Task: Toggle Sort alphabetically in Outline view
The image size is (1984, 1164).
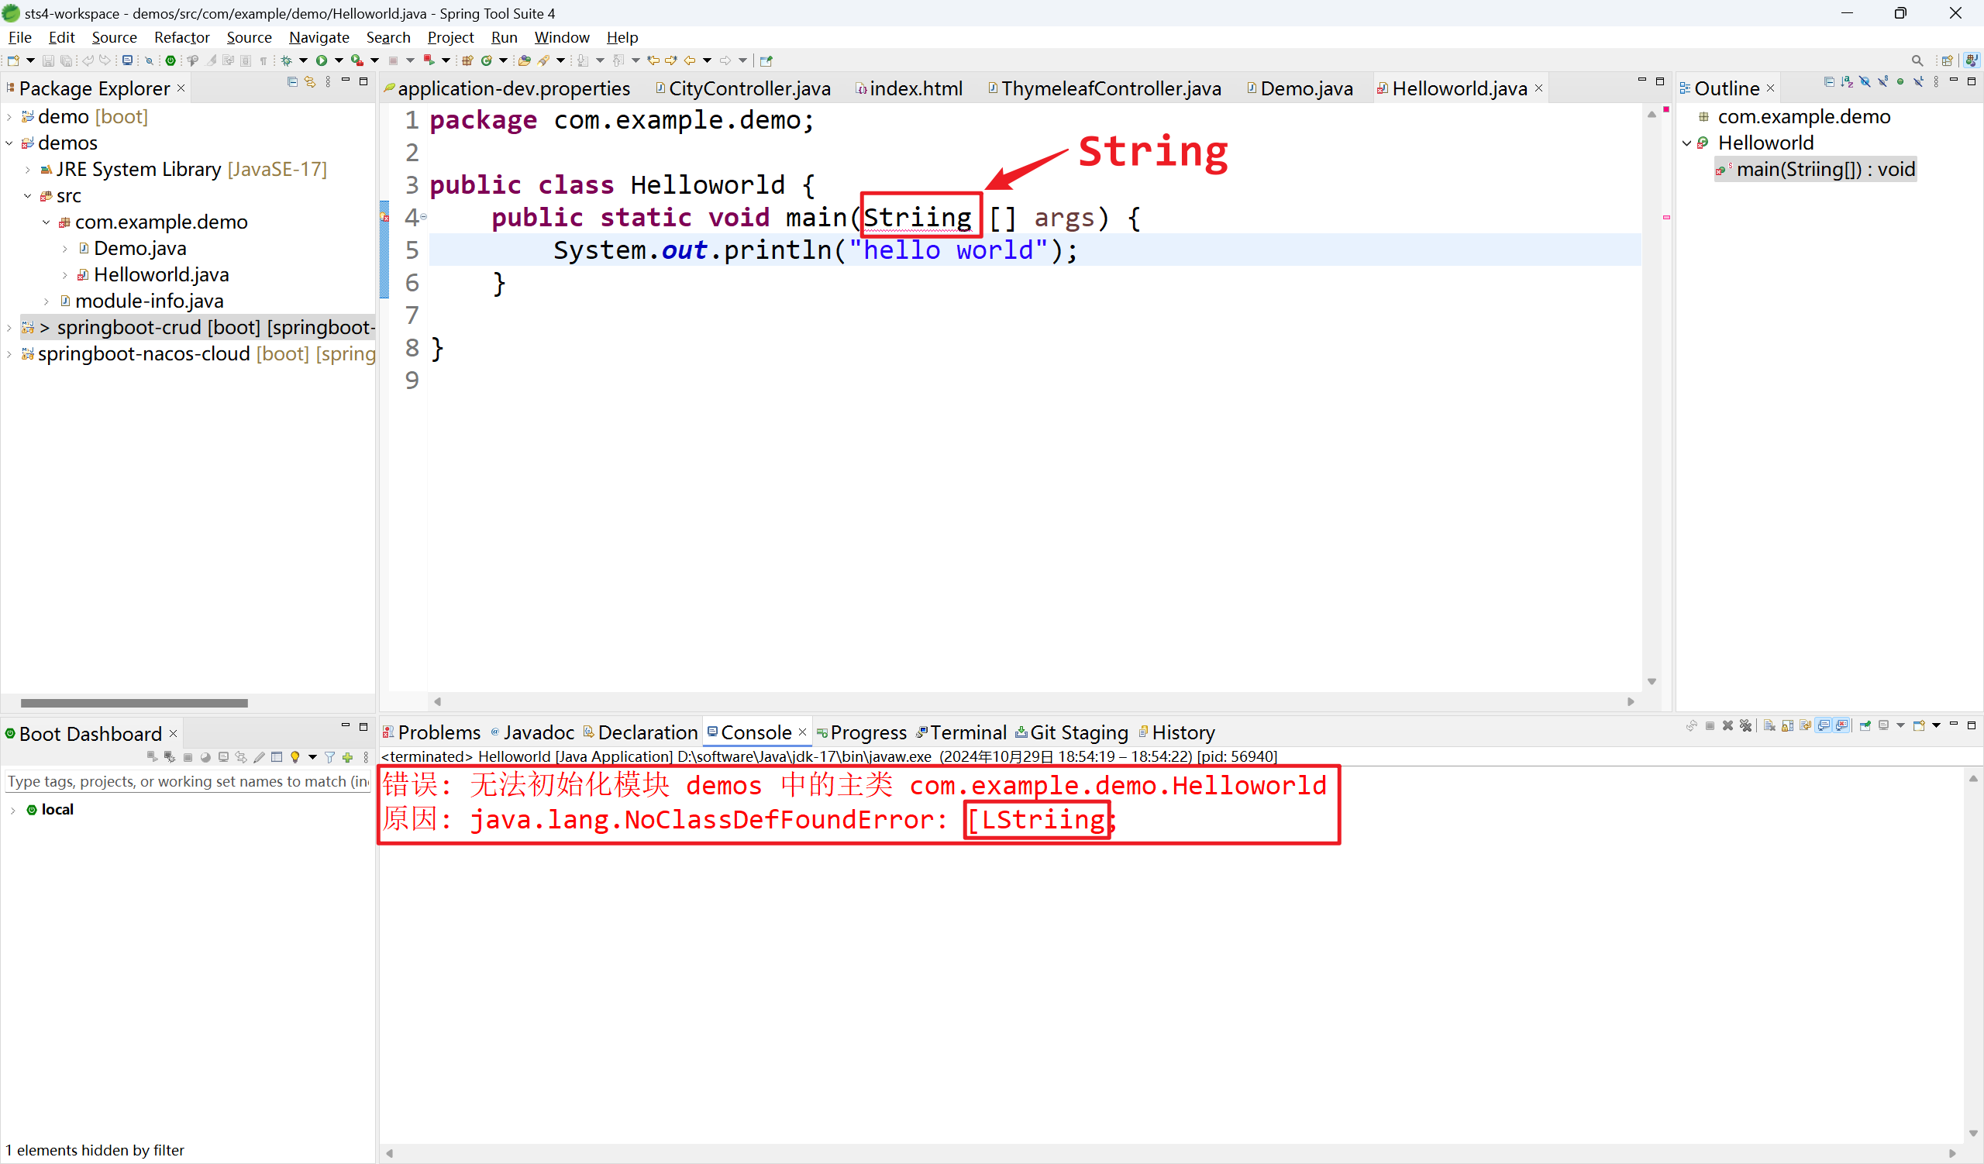Action: 1847,82
